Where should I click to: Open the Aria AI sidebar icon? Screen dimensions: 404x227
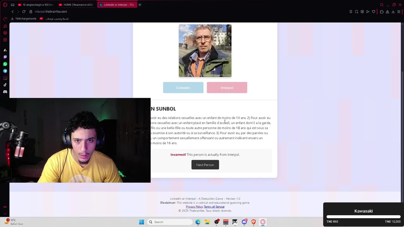pos(5,50)
